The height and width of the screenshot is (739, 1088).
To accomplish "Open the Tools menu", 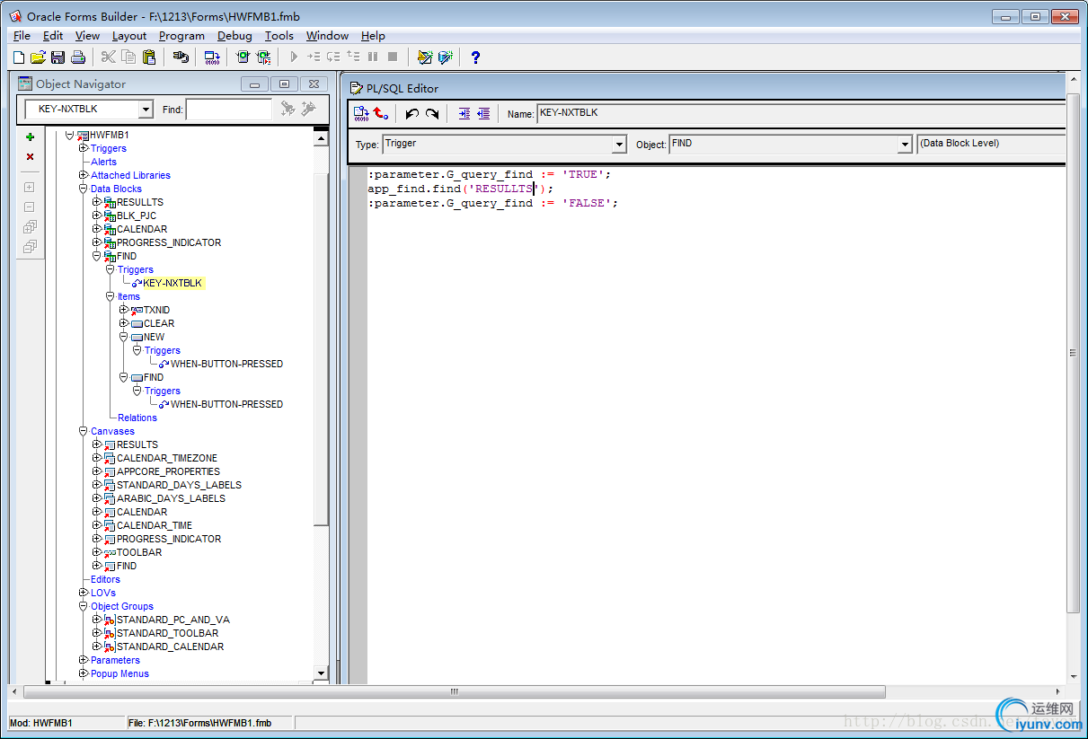I will pyautogui.click(x=279, y=36).
